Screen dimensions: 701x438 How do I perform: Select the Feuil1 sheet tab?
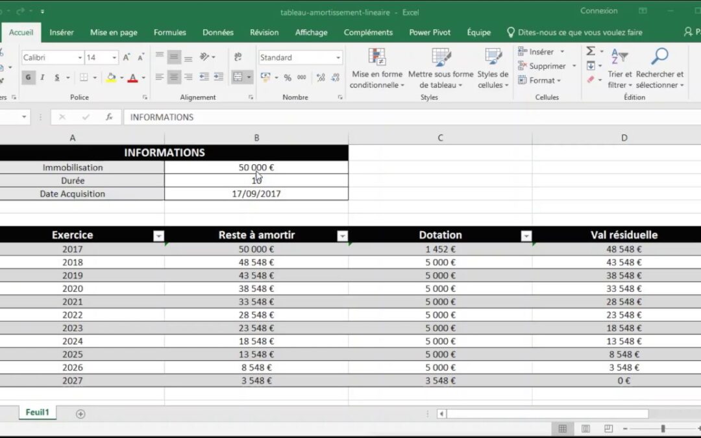point(37,412)
